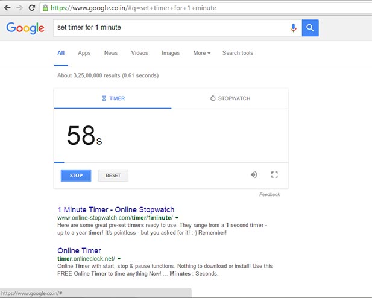The width and height of the screenshot is (372, 298).
Task: Click the Google logo
Action: [25, 28]
